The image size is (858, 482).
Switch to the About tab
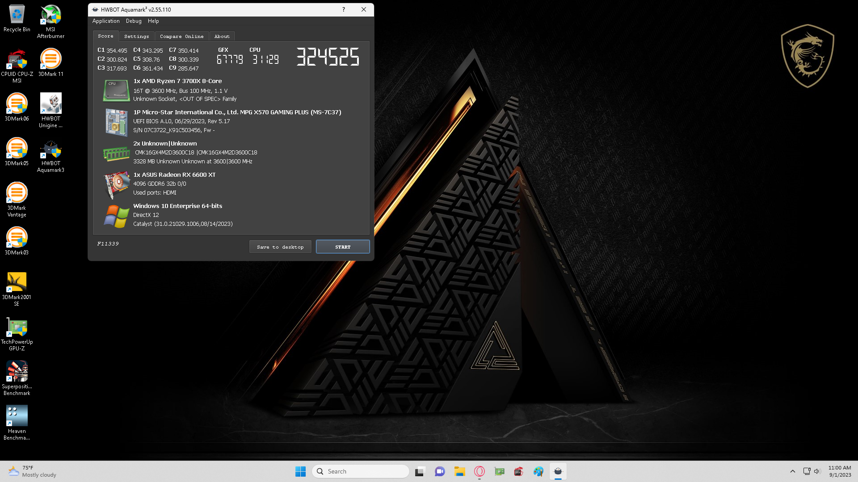(222, 36)
